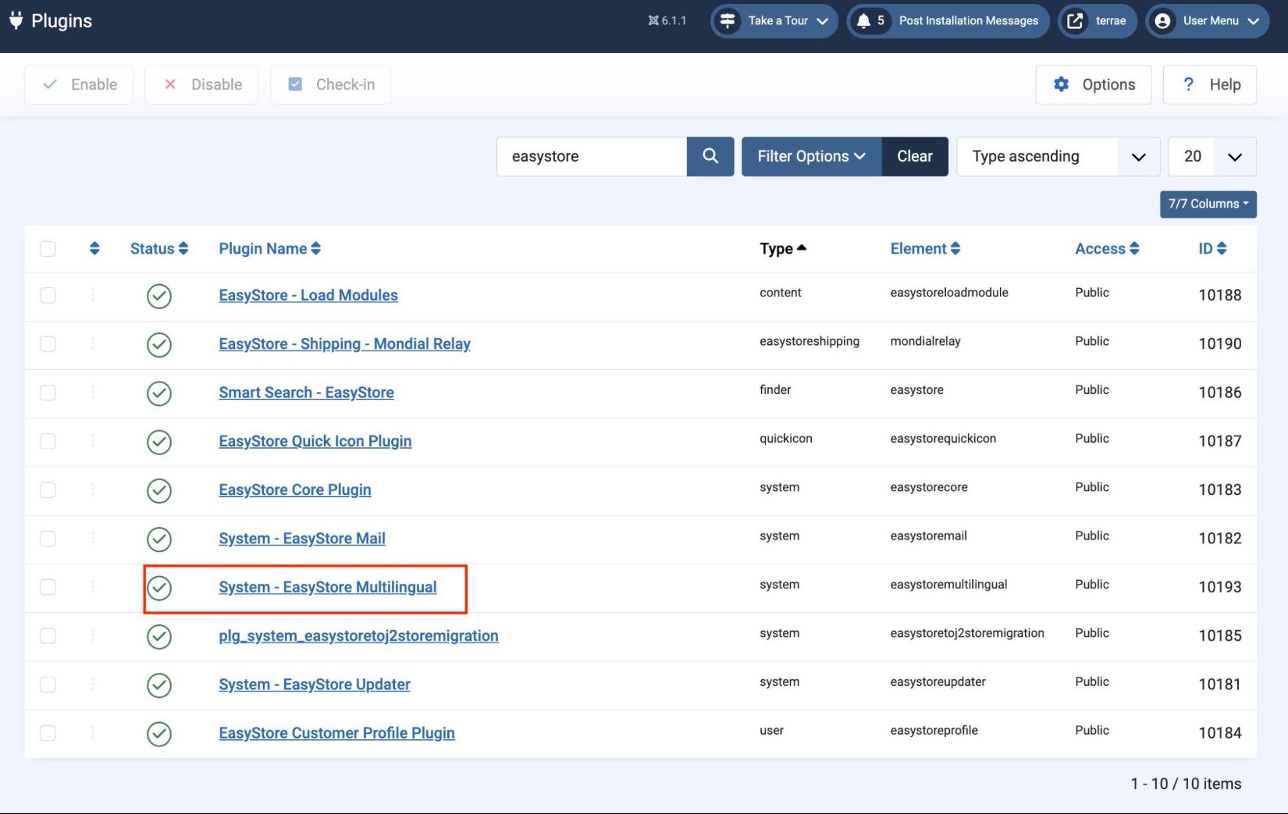Screen dimensions: 1288x814
Task: Select checkbox for Mondial Relay shipping plugin
Action: coord(48,344)
